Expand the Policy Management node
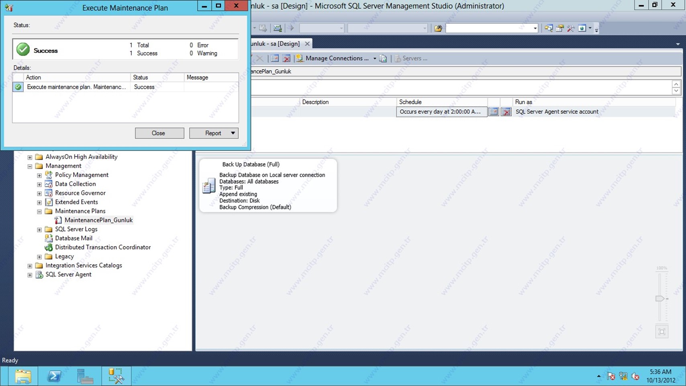Image resolution: width=686 pixels, height=386 pixels. pos(39,175)
